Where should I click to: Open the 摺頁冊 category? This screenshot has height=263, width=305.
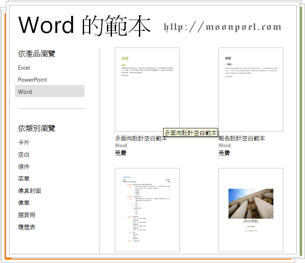pyautogui.click(x=27, y=215)
